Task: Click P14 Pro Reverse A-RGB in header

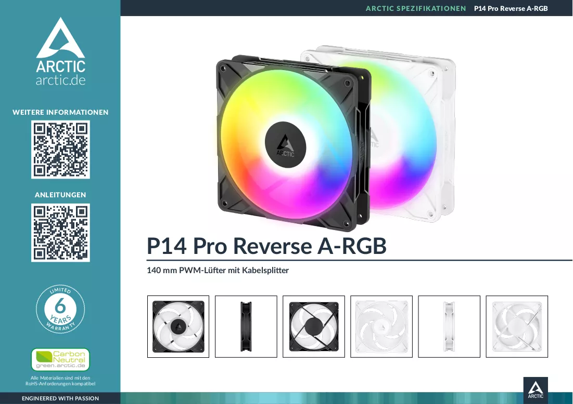Action: click(x=511, y=8)
